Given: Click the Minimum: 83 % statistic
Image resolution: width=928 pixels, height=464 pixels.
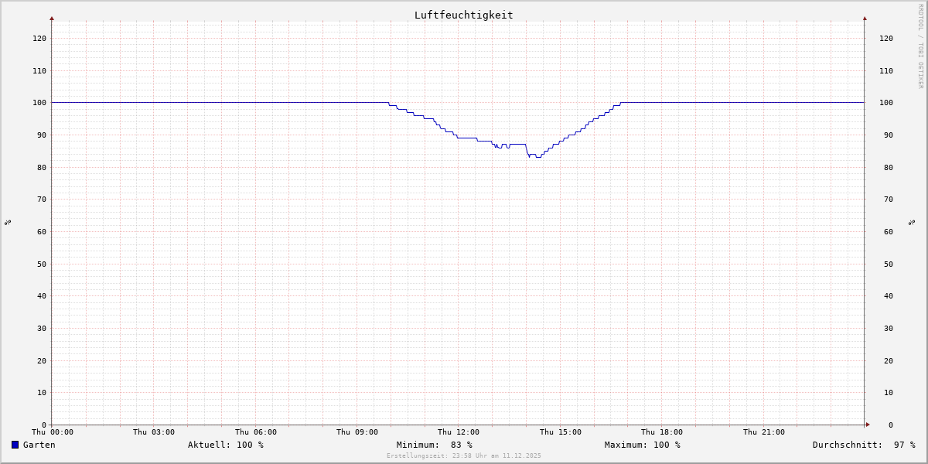Looking at the screenshot, I should coord(434,445).
